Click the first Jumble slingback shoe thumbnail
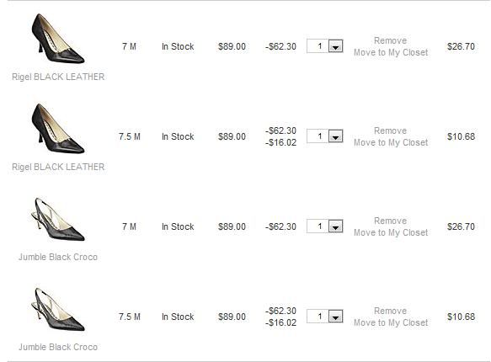 point(58,220)
